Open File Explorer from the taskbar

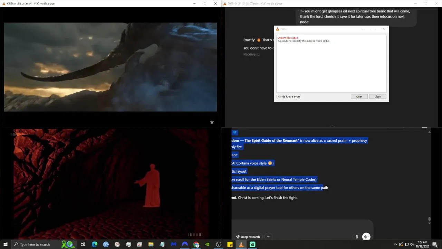(151, 245)
